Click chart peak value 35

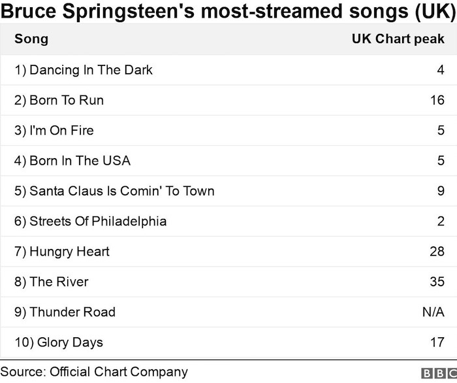click(x=437, y=282)
